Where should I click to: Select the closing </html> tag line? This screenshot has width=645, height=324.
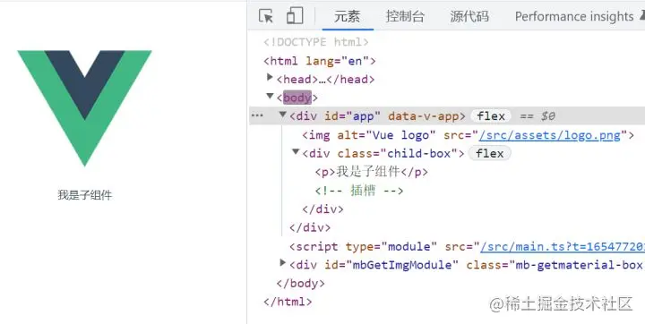pyautogui.click(x=288, y=302)
